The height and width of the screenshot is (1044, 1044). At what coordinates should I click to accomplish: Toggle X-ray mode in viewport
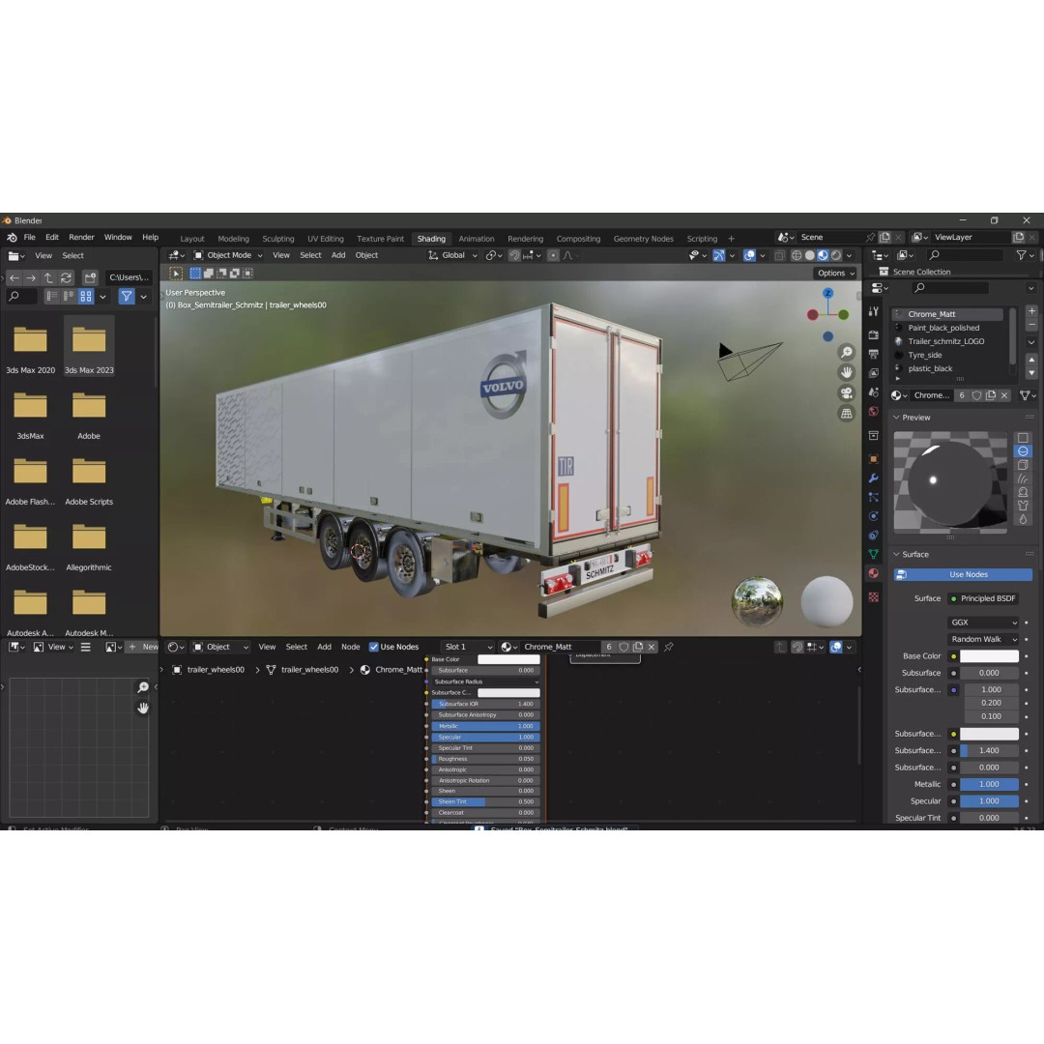(x=779, y=255)
